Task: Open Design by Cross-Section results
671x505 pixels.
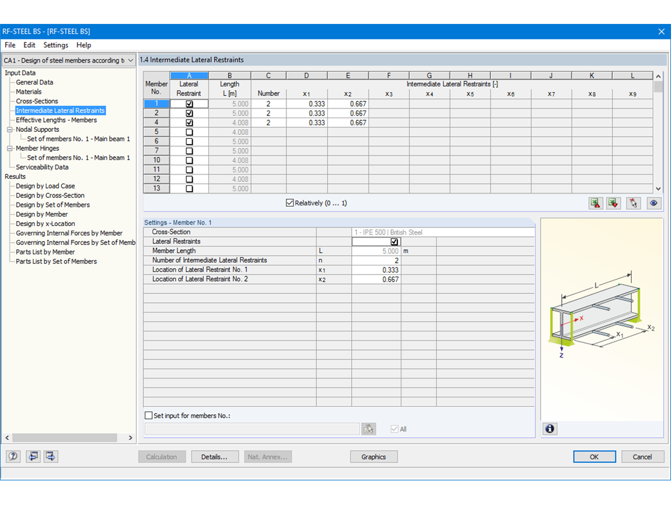Action: pos(50,195)
